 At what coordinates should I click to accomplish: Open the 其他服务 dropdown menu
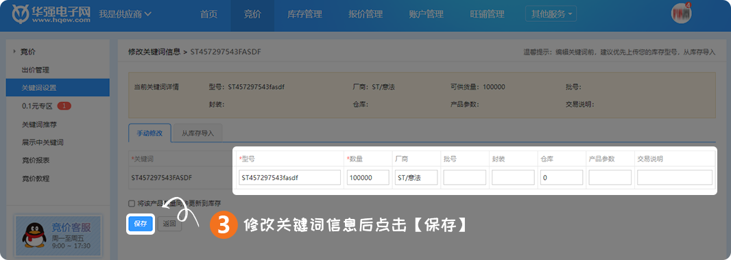[x=551, y=14]
